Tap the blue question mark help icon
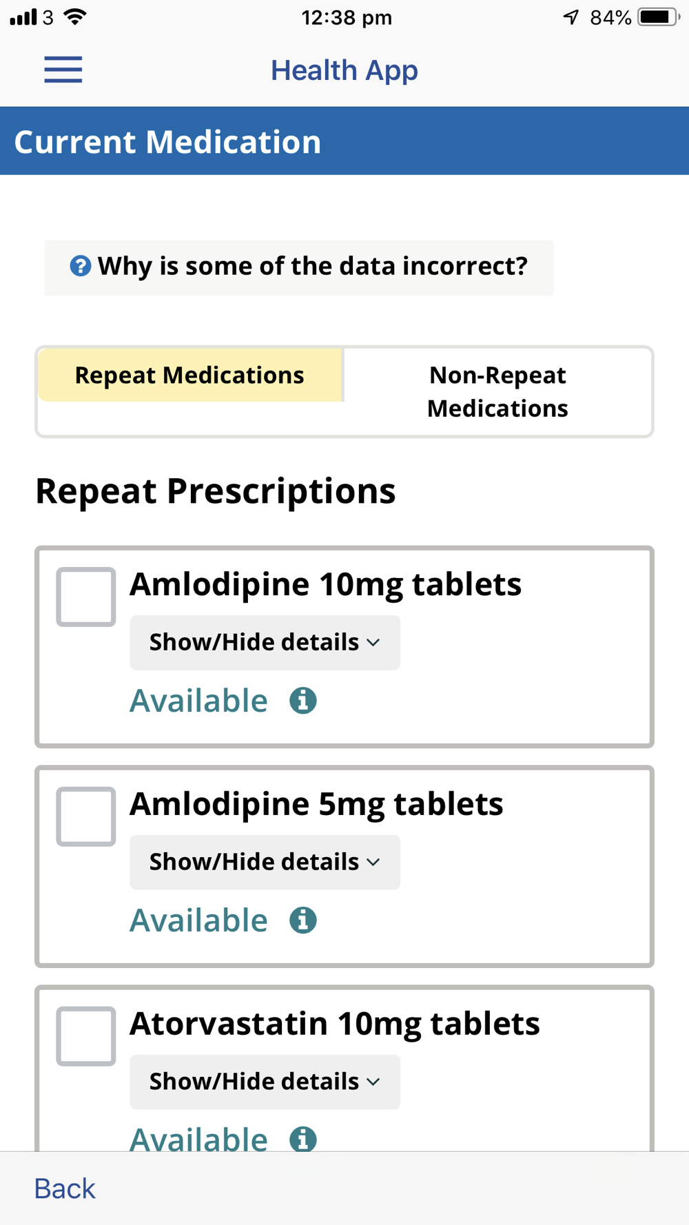Image resolution: width=689 pixels, height=1225 pixels. point(81,266)
